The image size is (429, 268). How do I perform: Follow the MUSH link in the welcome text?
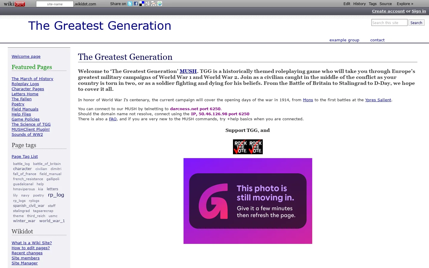(x=188, y=71)
